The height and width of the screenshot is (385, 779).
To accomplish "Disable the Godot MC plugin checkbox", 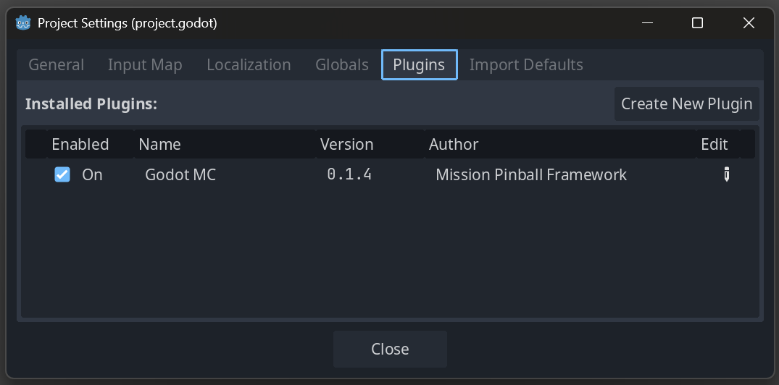I will (x=62, y=174).
